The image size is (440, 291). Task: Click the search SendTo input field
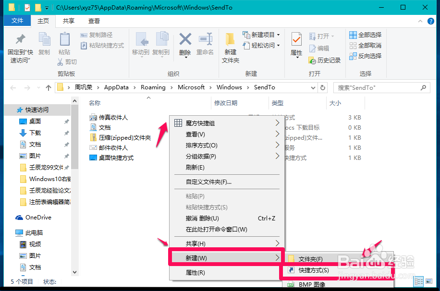[381, 88]
